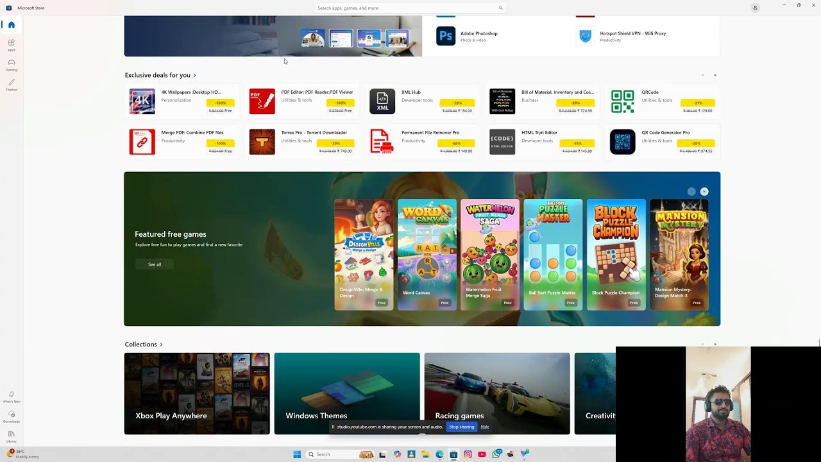Focus the search apps, games field
Viewport: 821px width, 462px height.
pyautogui.click(x=410, y=8)
